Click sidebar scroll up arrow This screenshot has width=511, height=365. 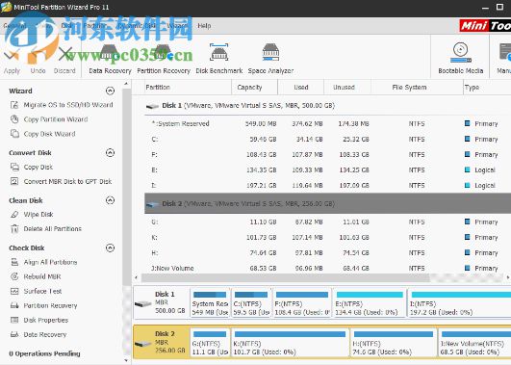[x=126, y=84]
